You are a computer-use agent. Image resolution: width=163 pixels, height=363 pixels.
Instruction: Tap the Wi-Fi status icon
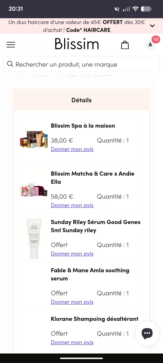click(135, 9)
